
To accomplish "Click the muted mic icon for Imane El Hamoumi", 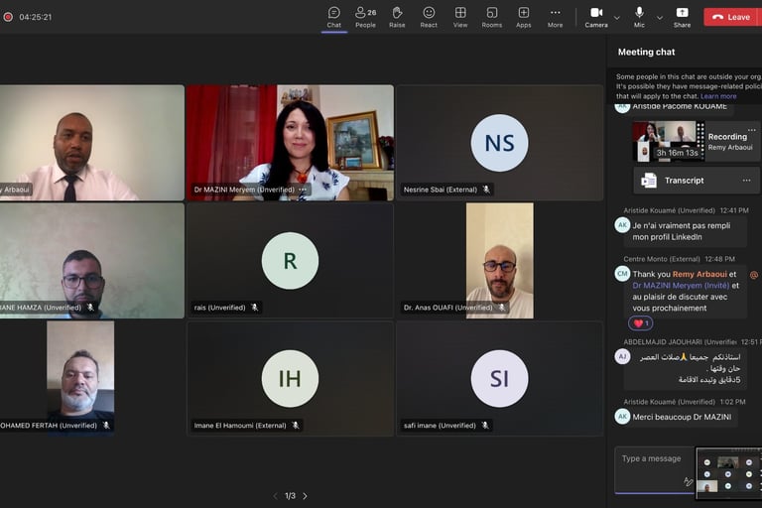I will (295, 426).
